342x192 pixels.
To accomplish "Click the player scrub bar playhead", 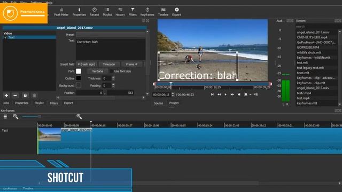I will [171, 84].
